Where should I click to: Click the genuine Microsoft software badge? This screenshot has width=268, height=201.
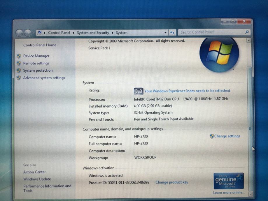point(229,181)
